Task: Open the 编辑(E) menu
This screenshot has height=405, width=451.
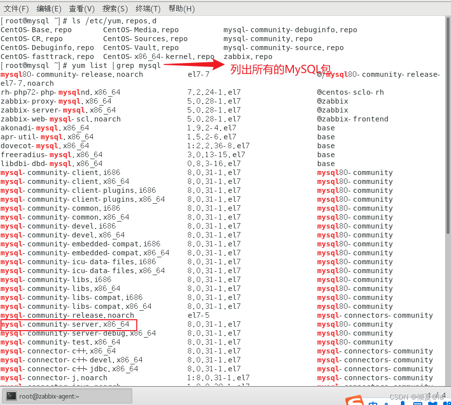Action: pos(49,9)
